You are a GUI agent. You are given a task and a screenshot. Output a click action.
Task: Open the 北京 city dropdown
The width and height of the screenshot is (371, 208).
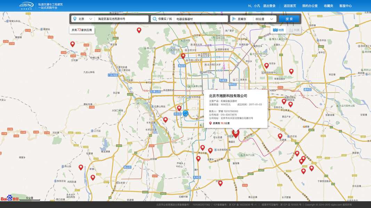pyautogui.click(x=86, y=19)
